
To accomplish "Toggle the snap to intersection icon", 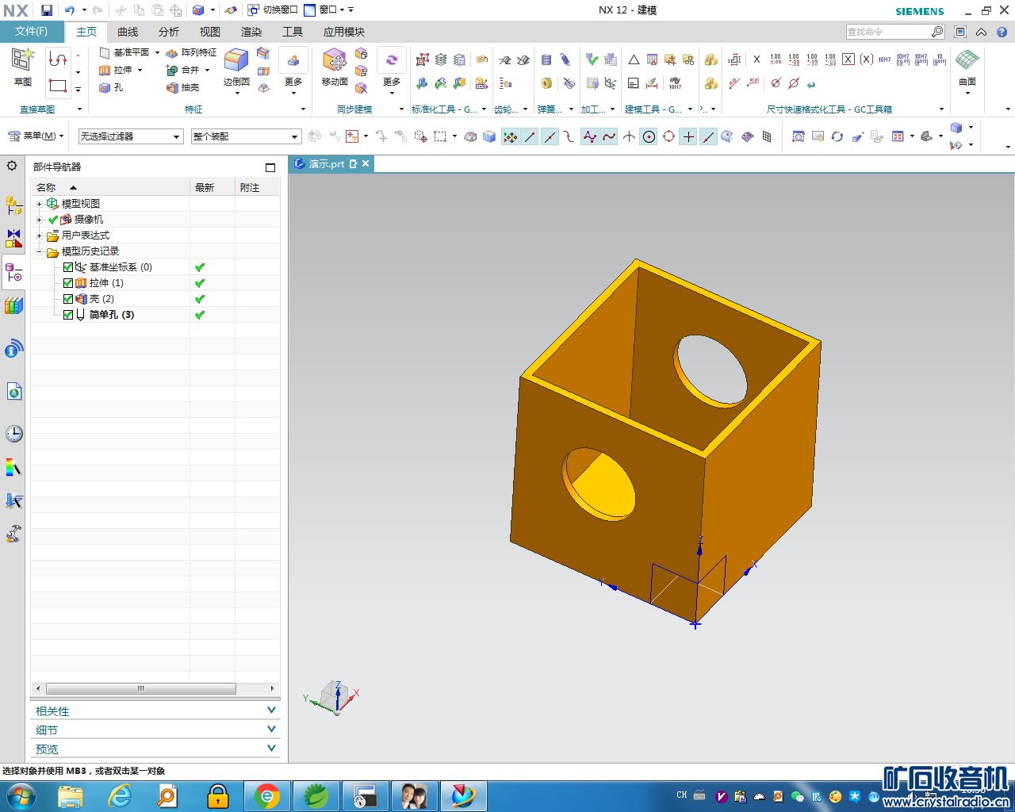I will pos(629,136).
